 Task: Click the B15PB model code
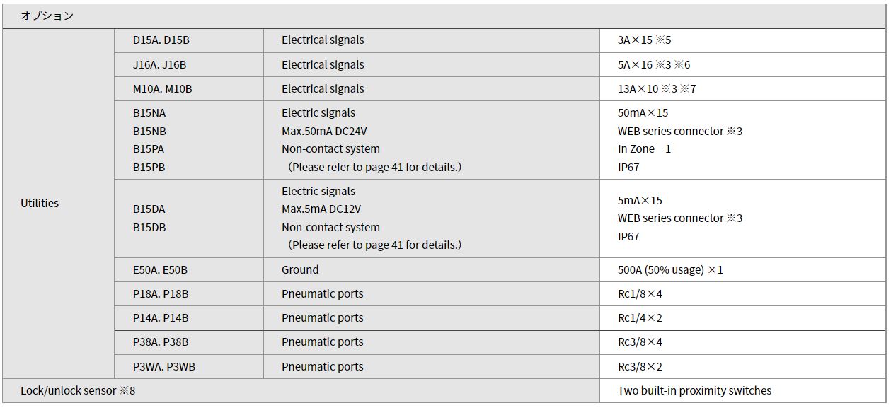(x=149, y=168)
